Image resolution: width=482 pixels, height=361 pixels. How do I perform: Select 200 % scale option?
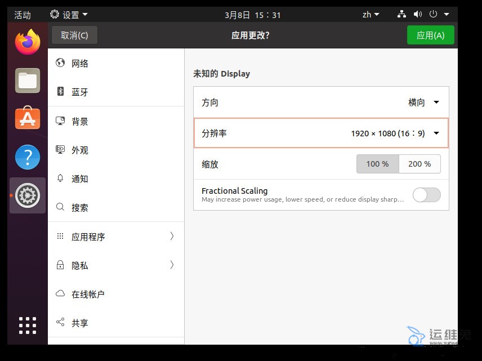pos(419,164)
